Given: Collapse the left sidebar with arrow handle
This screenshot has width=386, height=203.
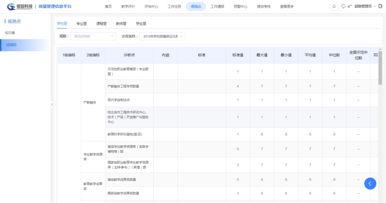Looking at the screenshot, I should (52, 104).
